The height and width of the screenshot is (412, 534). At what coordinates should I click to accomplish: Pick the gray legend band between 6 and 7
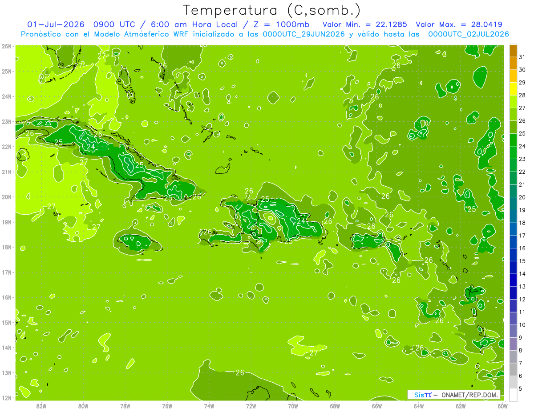click(513, 369)
